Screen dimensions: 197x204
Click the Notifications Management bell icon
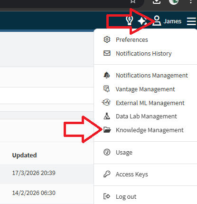(107, 75)
